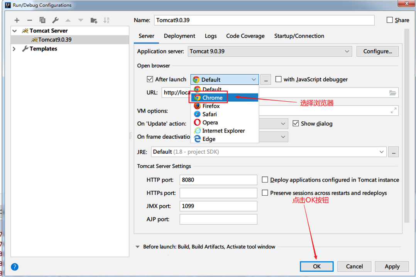Click browse button next to browser dropdown
The image size is (416, 277).
pyautogui.click(x=265, y=79)
